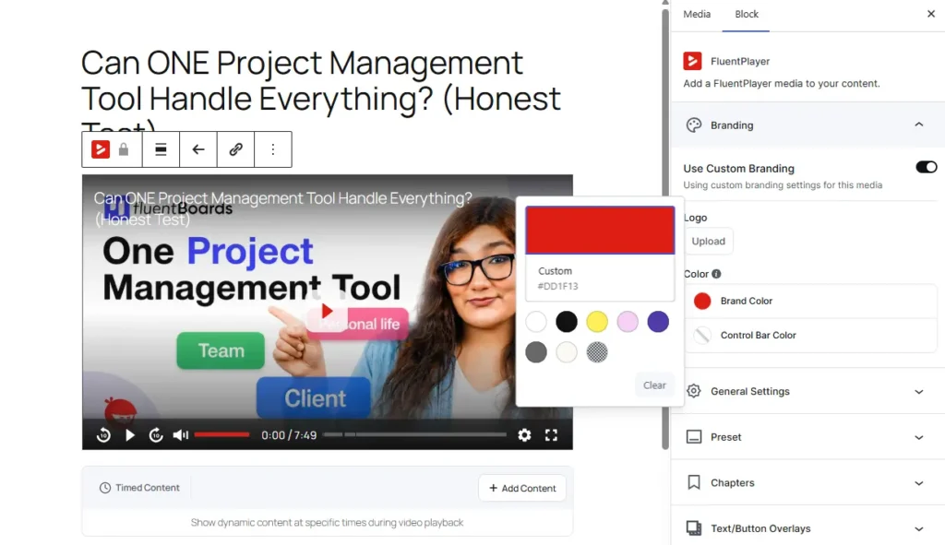
Task: Click the center play button overlay
Action: click(x=328, y=312)
